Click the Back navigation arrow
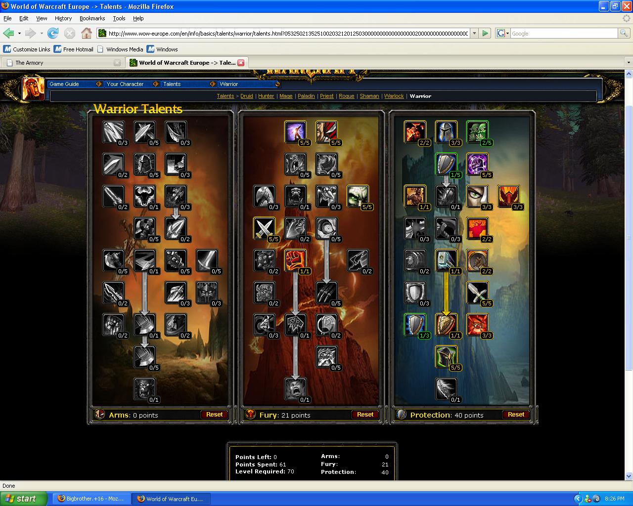The height and width of the screenshot is (506, 633). click(x=8, y=33)
